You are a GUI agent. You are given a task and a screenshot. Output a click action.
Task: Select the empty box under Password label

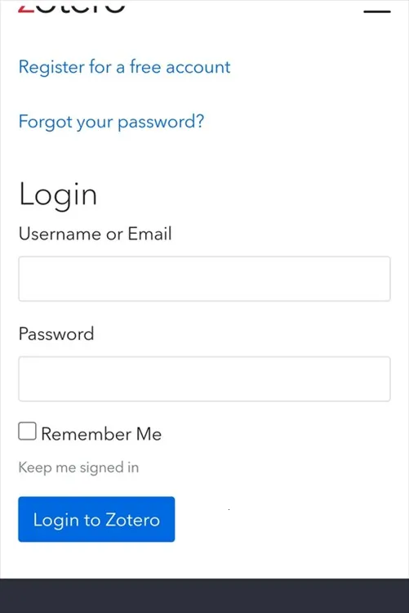(x=204, y=378)
